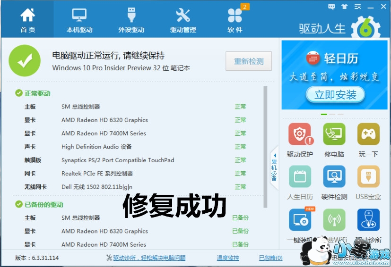Click the feedback chat bubble icon
The width and height of the screenshot is (391, 267).
pos(331,7)
